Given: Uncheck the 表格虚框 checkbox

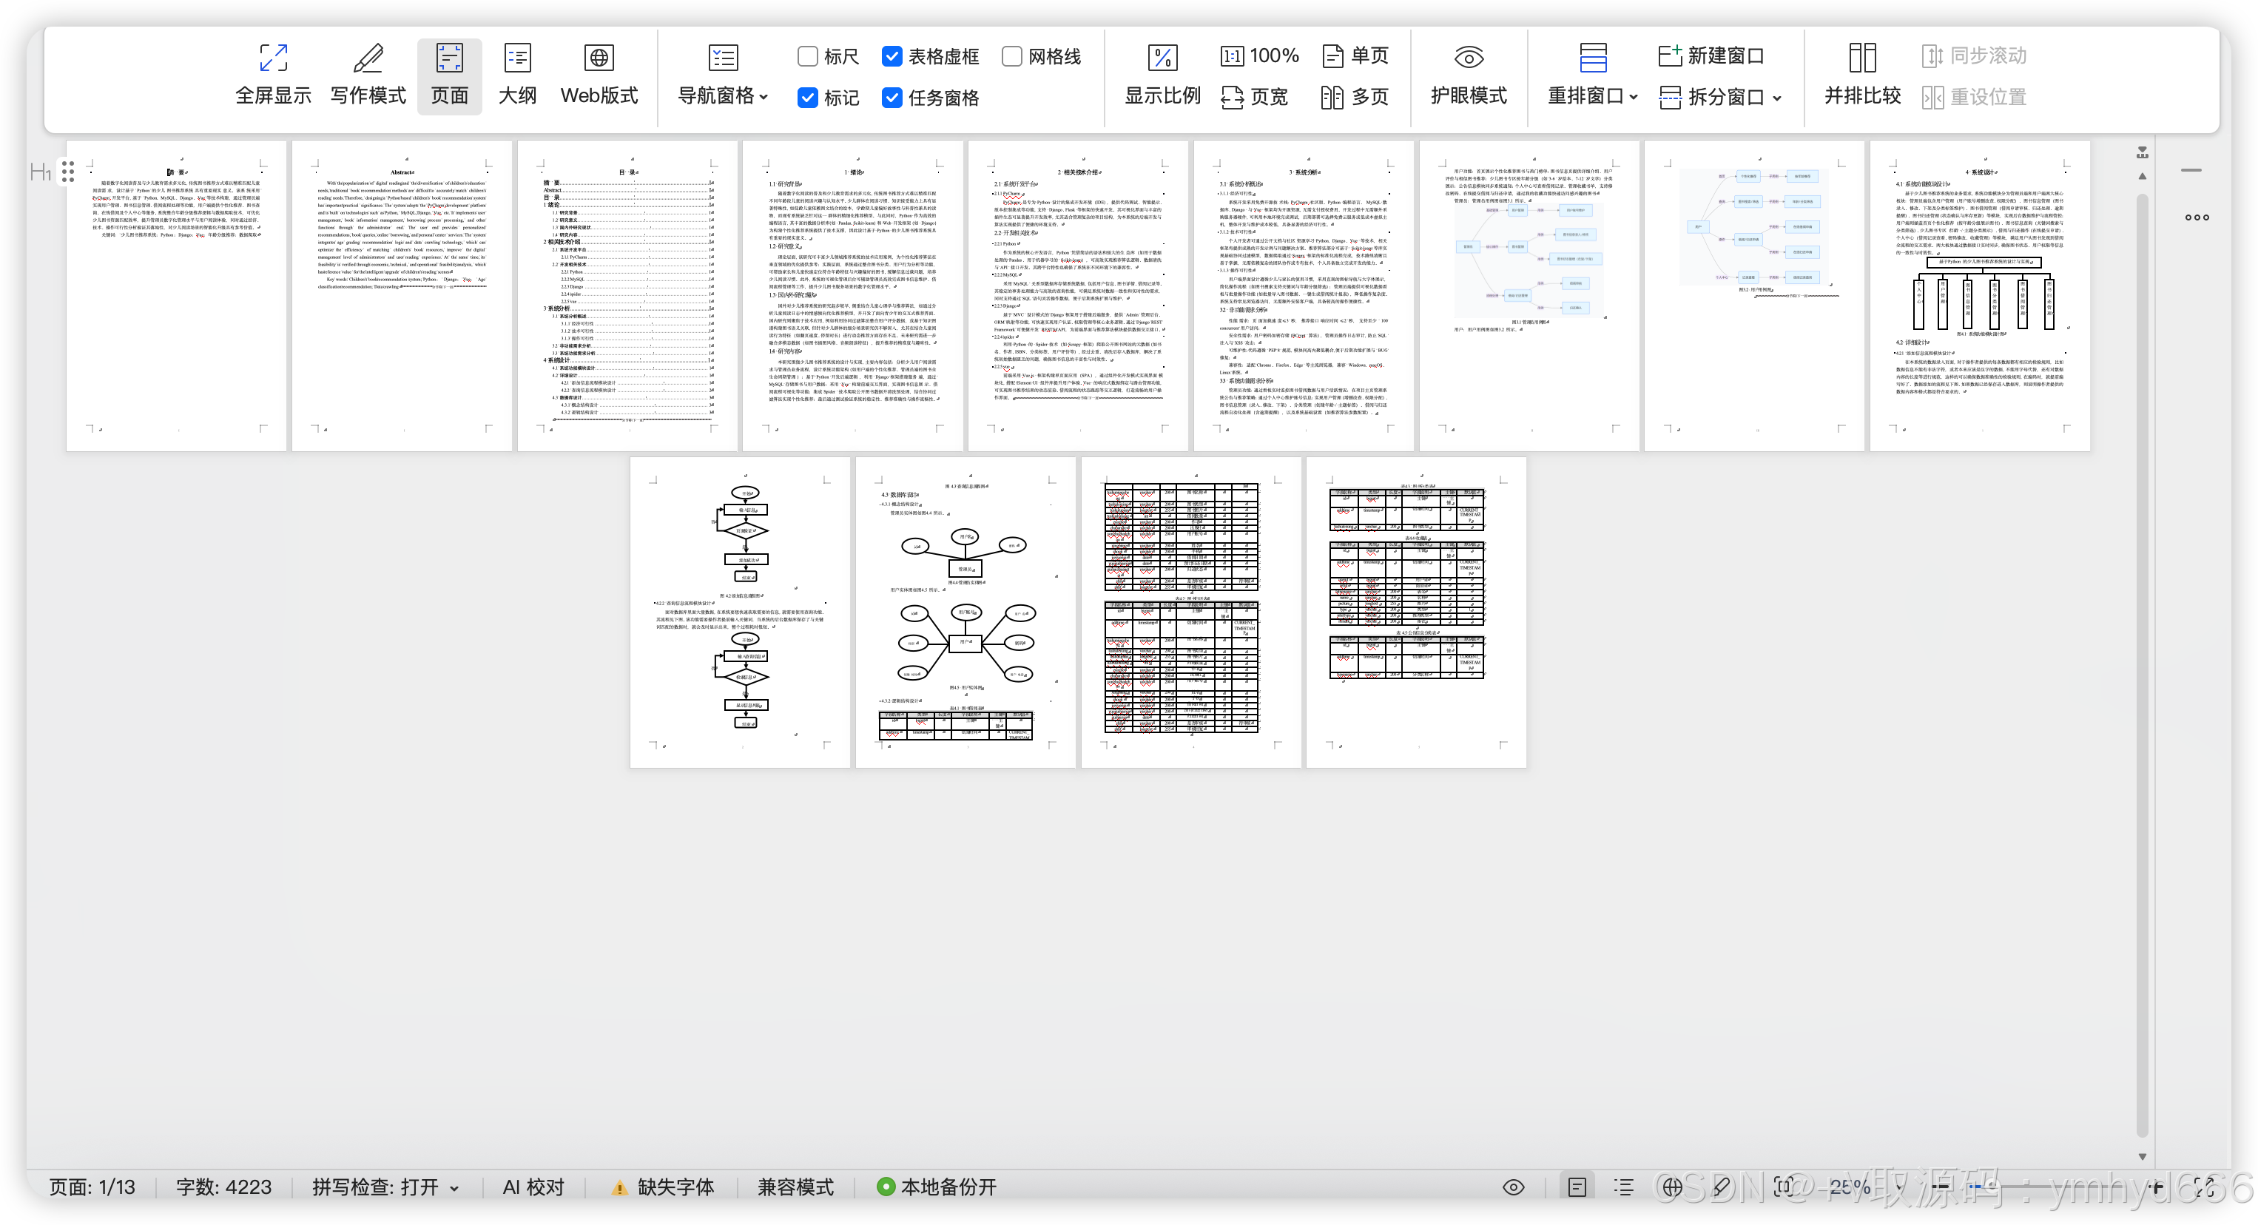Looking at the screenshot, I should pos(892,56).
